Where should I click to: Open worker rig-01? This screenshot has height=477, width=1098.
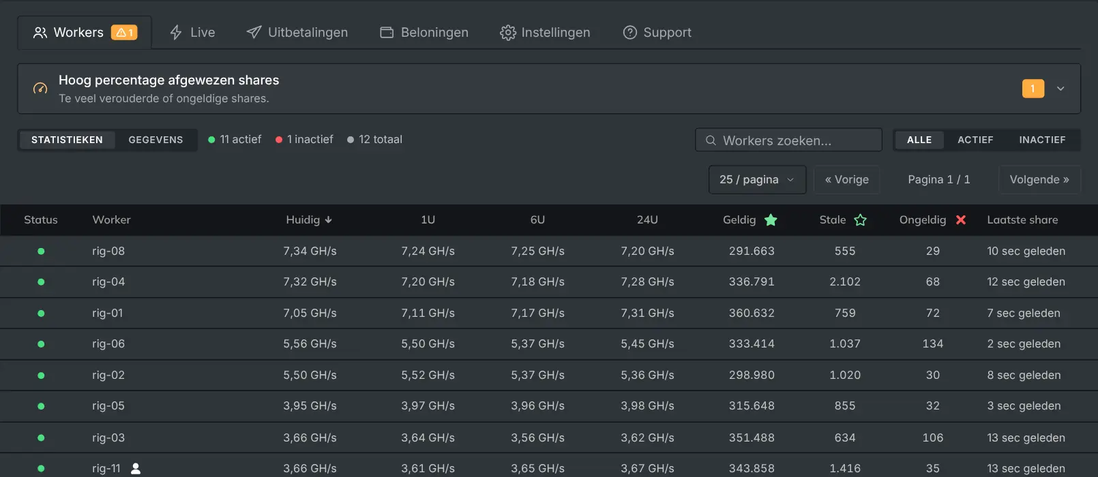click(x=108, y=313)
